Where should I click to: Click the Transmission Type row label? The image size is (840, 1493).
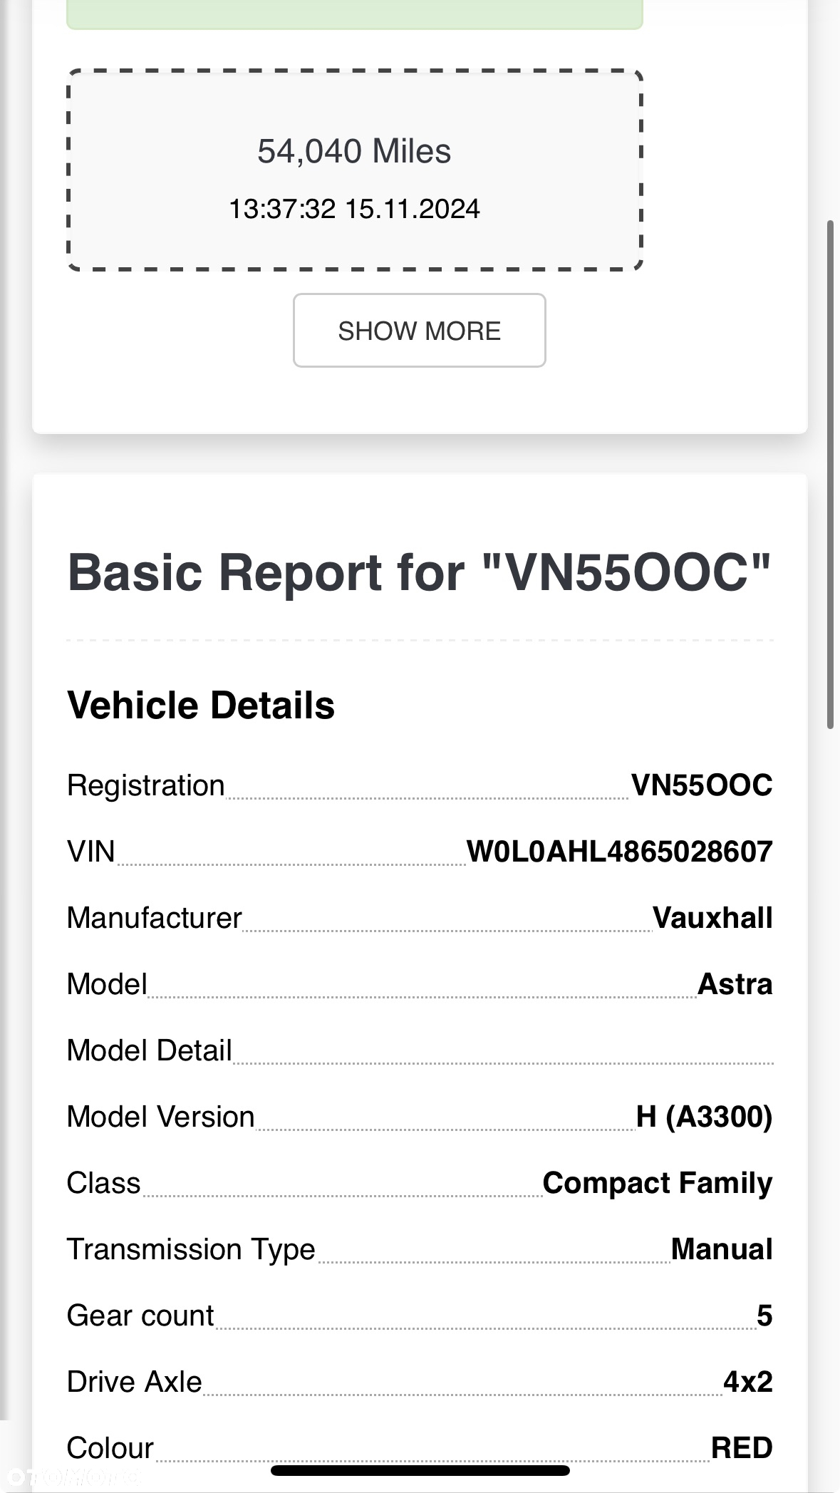[x=191, y=1249]
